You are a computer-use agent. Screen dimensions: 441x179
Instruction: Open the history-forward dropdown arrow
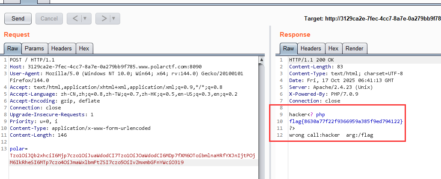[114, 18]
